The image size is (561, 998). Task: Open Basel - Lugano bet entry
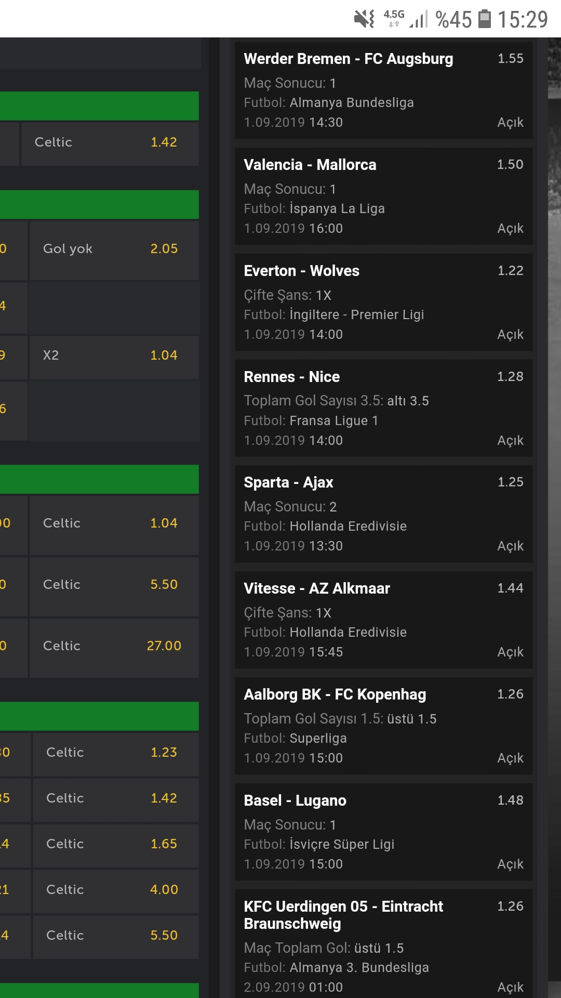pyautogui.click(x=384, y=832)
